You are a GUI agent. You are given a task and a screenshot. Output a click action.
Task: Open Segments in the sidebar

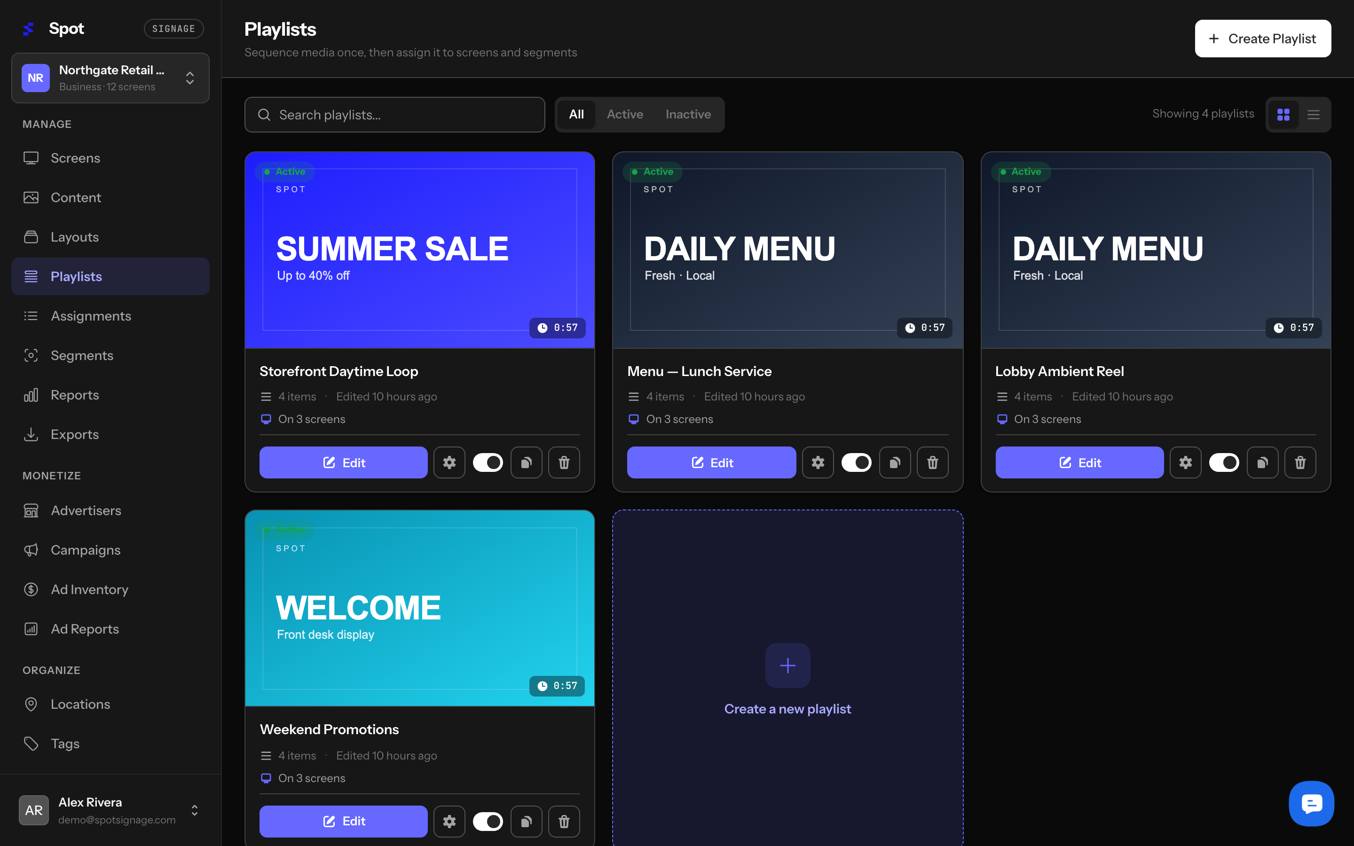tap(110, 355)
